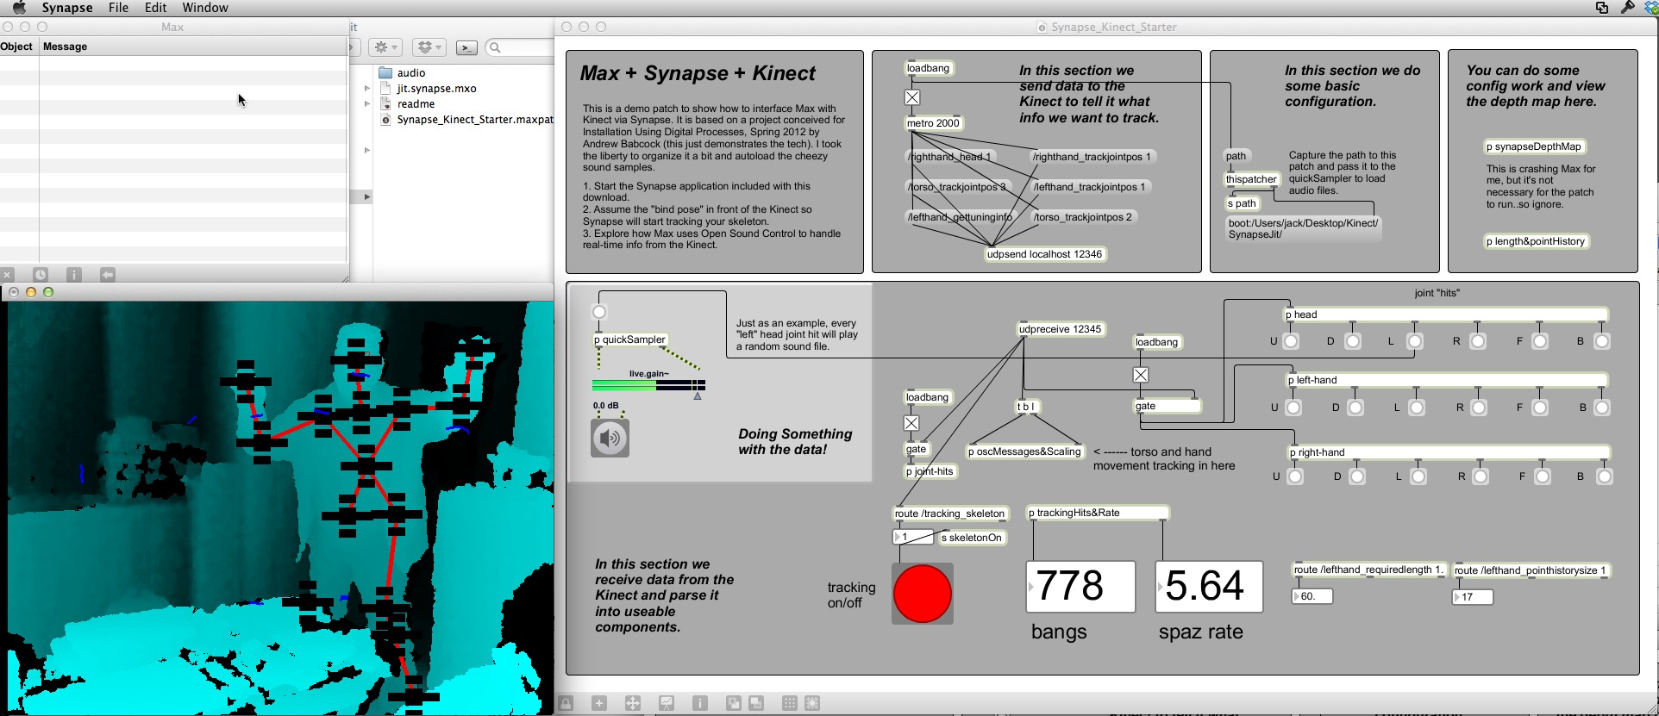1659x716 pixels.
Task: Clear the Max window with X icon
Action: (x=8, y=275)
